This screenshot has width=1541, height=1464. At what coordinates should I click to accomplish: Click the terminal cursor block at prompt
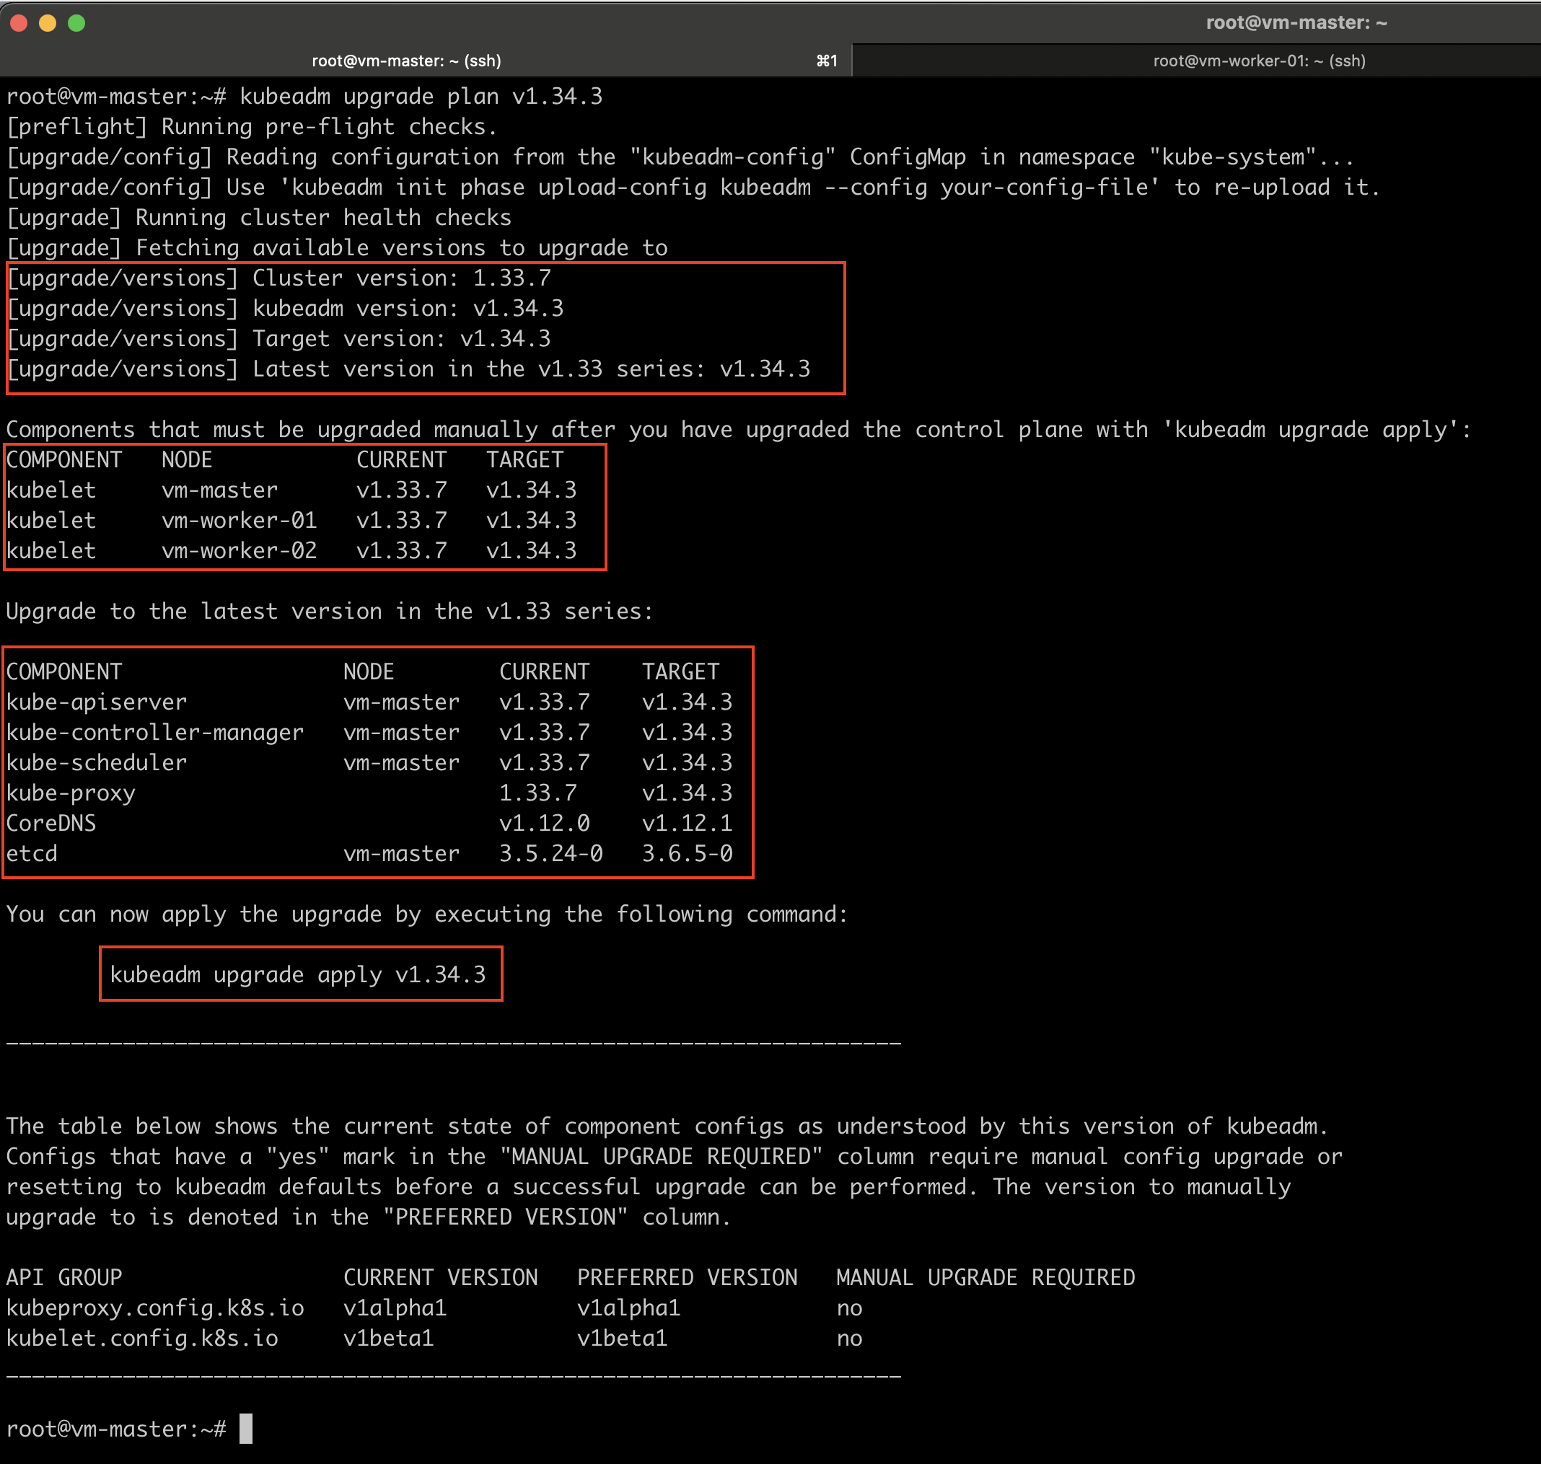246,1428
